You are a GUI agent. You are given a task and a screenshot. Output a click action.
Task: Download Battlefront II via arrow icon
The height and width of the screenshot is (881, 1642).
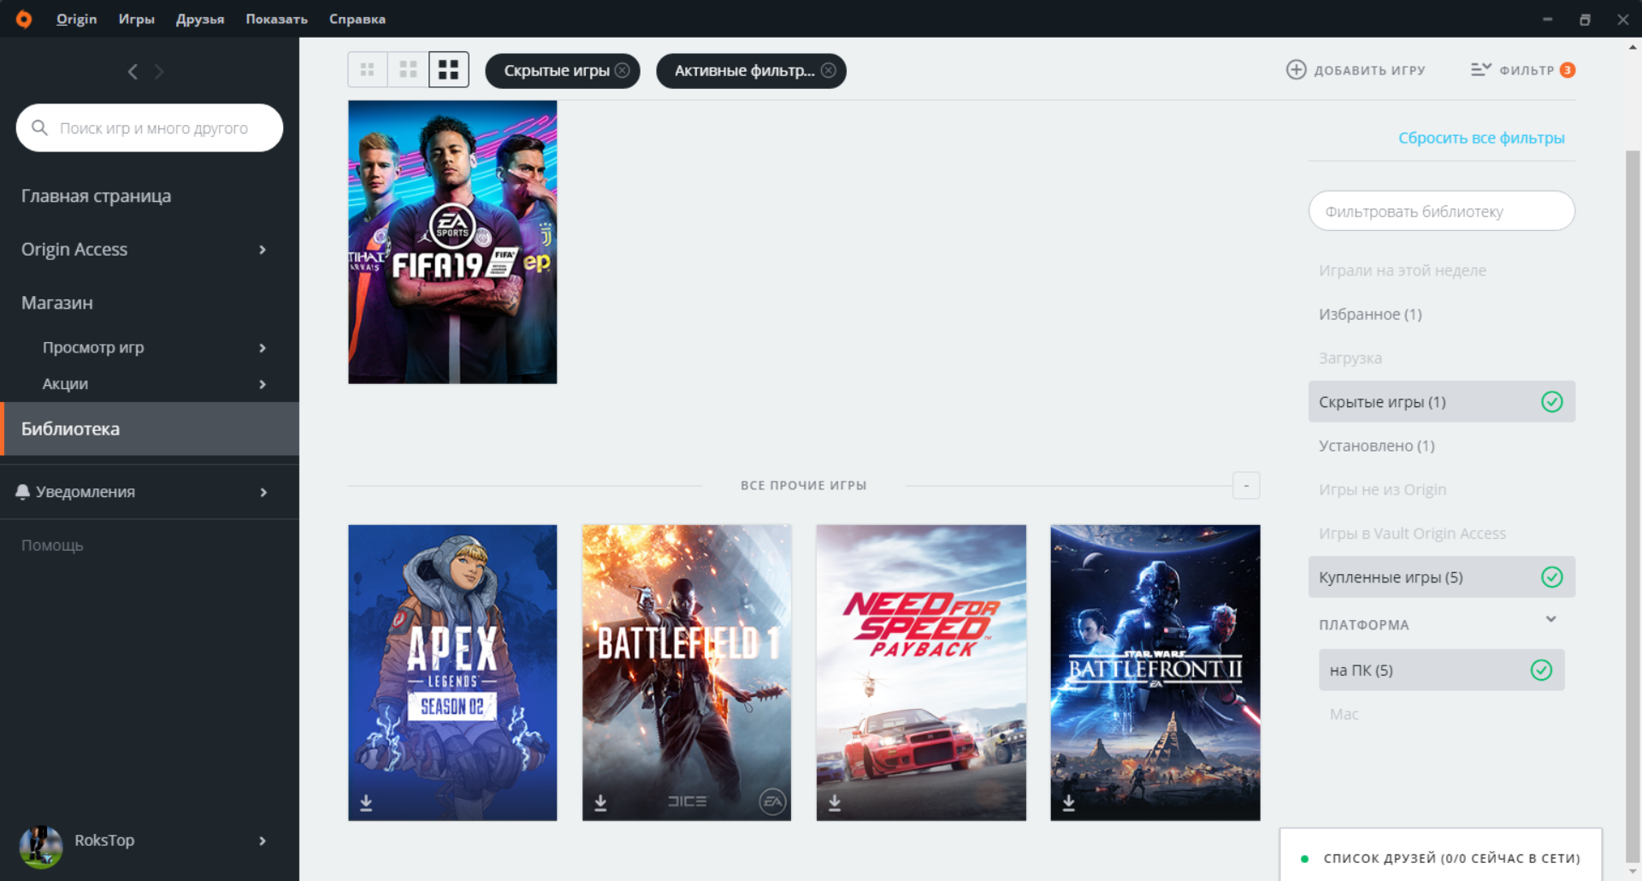click(x=1069, y=802)
